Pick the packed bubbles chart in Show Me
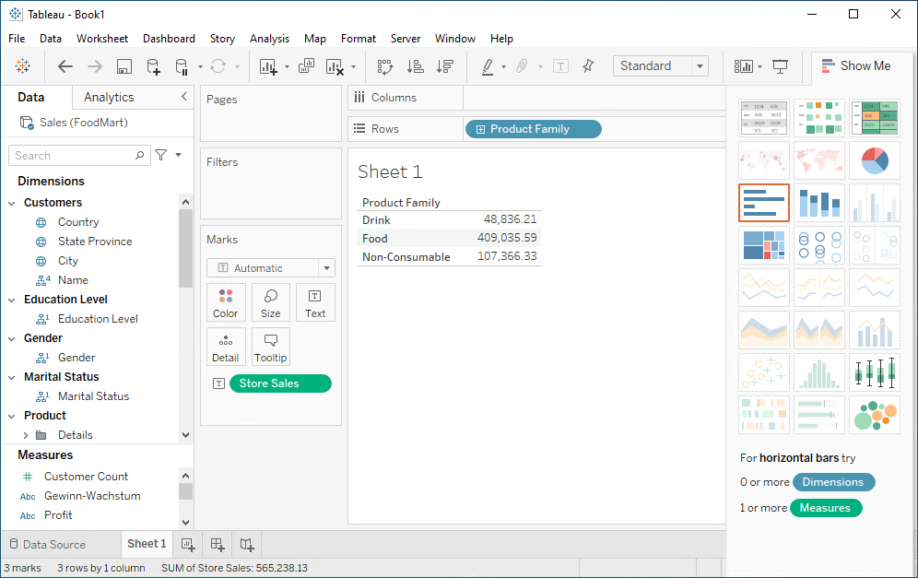918x578 pixels. (875, 415)
